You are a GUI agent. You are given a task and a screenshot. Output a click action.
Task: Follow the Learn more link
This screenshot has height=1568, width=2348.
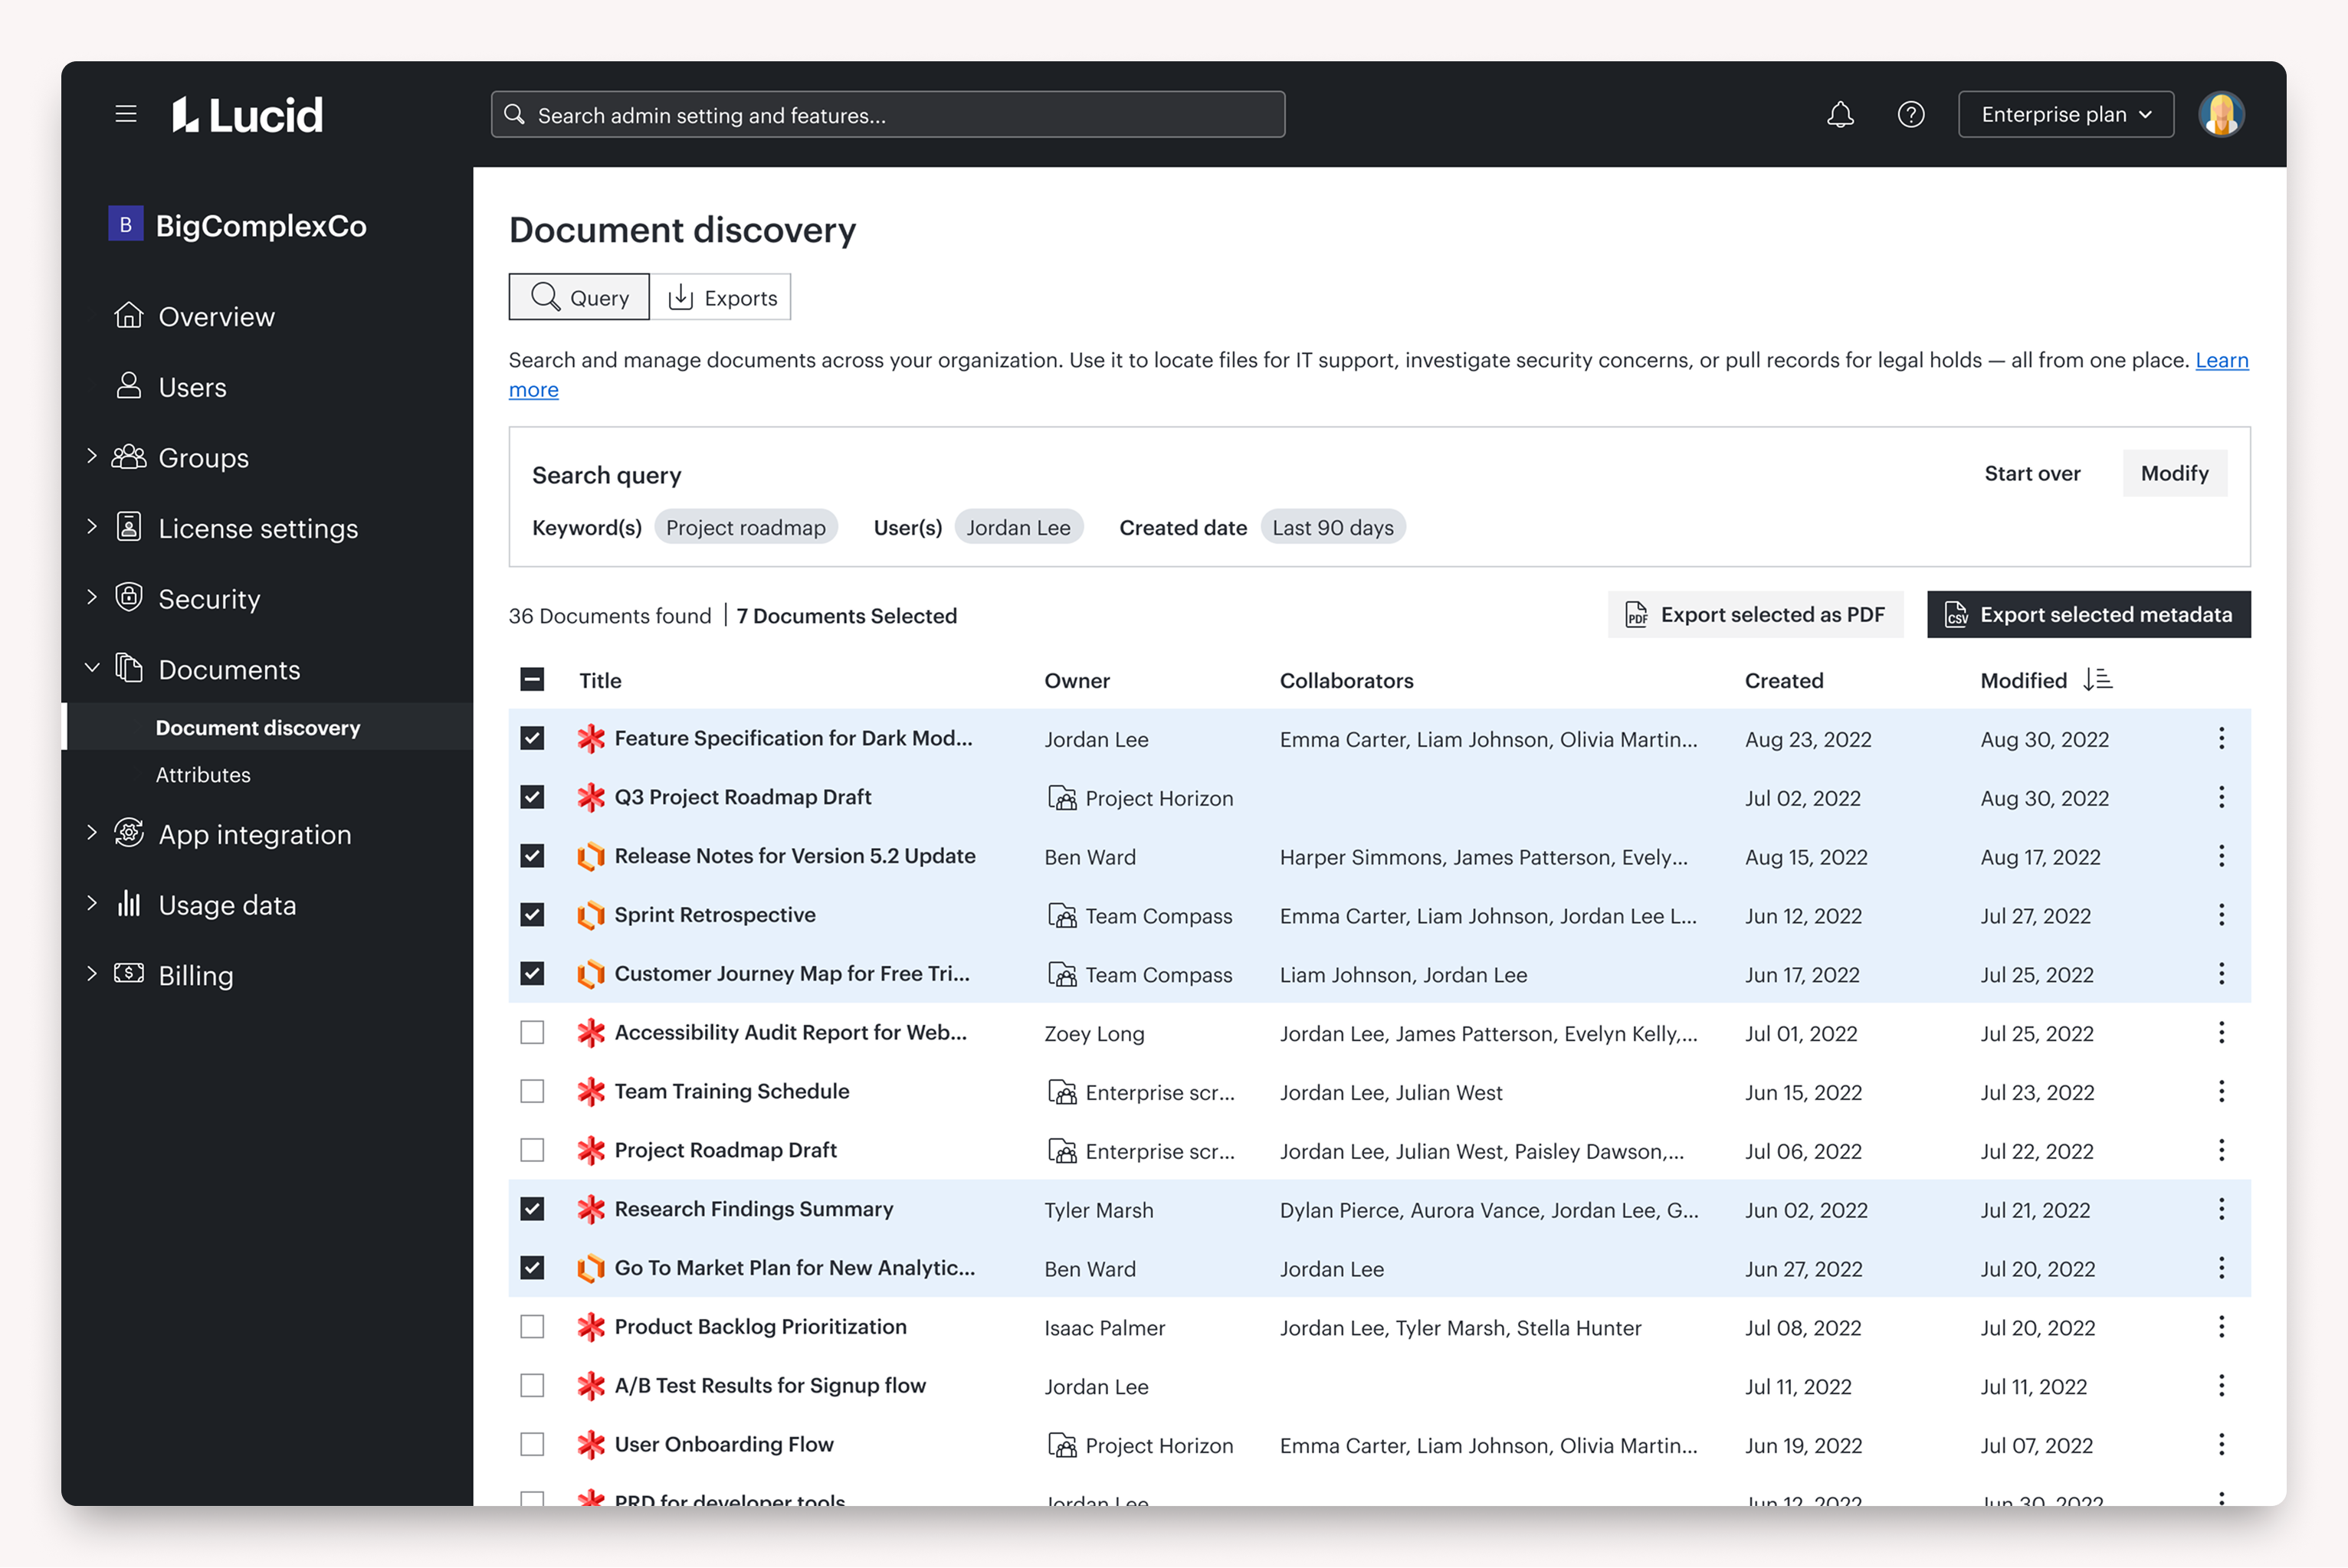(2221, 360)
